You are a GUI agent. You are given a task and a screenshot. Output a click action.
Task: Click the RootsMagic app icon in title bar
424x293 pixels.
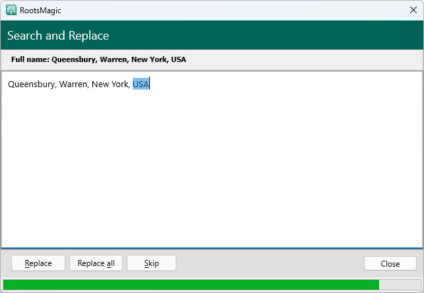(x=11, y=11)
